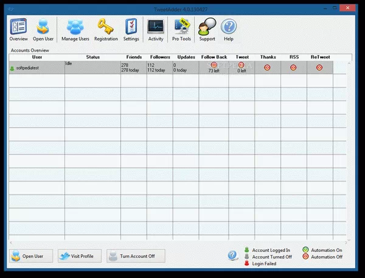Click the 112 followers cell
Viewport: 365px width, 278px height.
click(x=159, y=68)
